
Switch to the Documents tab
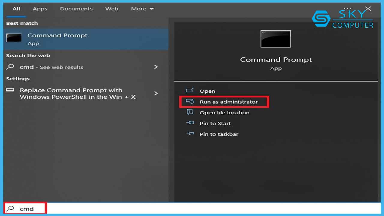[76, 9]
